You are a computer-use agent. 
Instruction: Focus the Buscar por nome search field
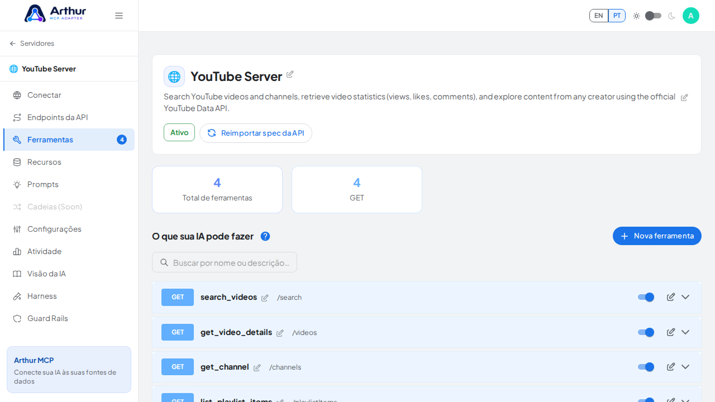[225, 262]
